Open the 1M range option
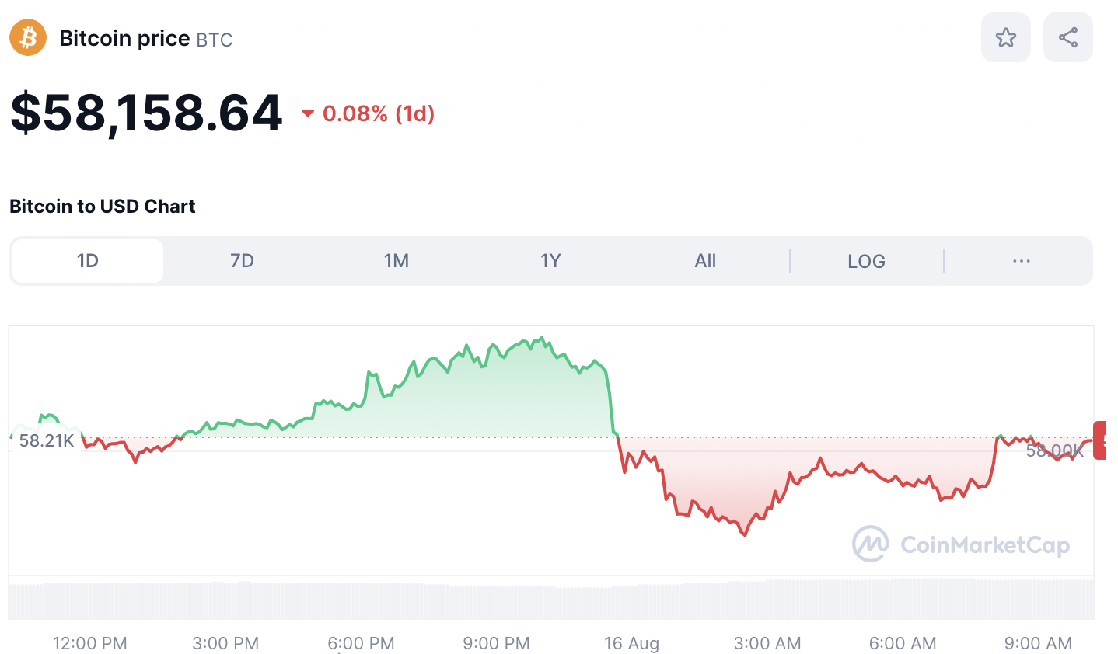 click(x=397, y=261)
